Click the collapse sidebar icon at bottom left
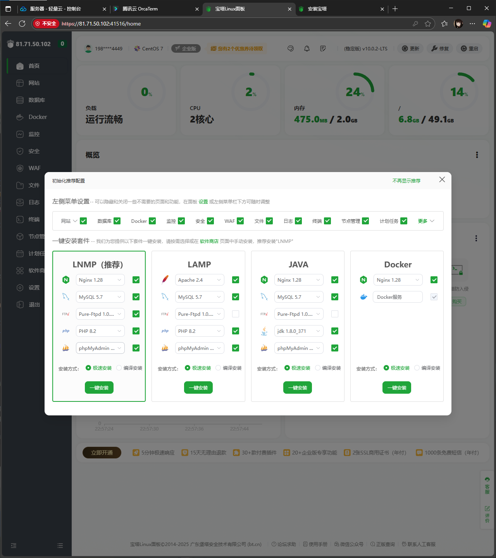This screenshot has height=558, width=496. [x=14, y=546]
